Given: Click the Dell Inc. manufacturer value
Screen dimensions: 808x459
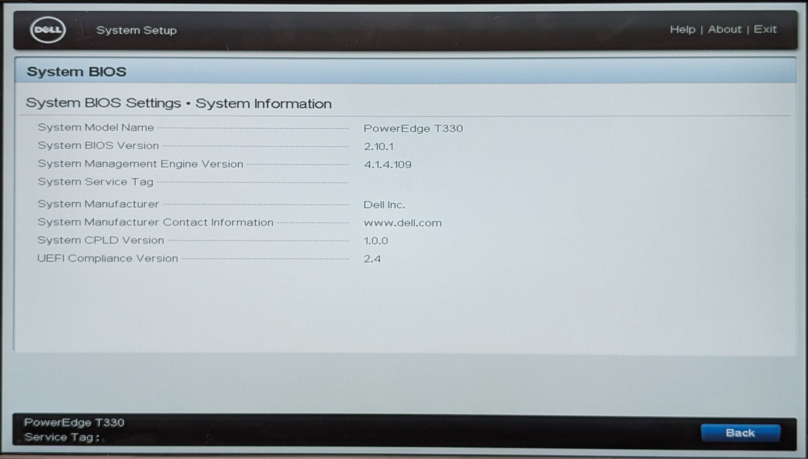Looking at the screenshot, I should (x=385, y=205).
